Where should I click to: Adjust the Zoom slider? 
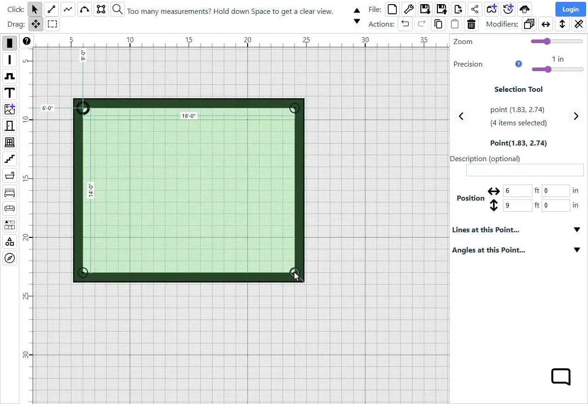pos(557,41)
